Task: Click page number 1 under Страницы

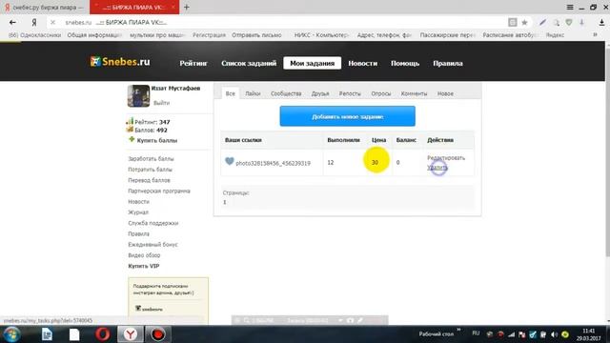Action: tap(225, 202)
